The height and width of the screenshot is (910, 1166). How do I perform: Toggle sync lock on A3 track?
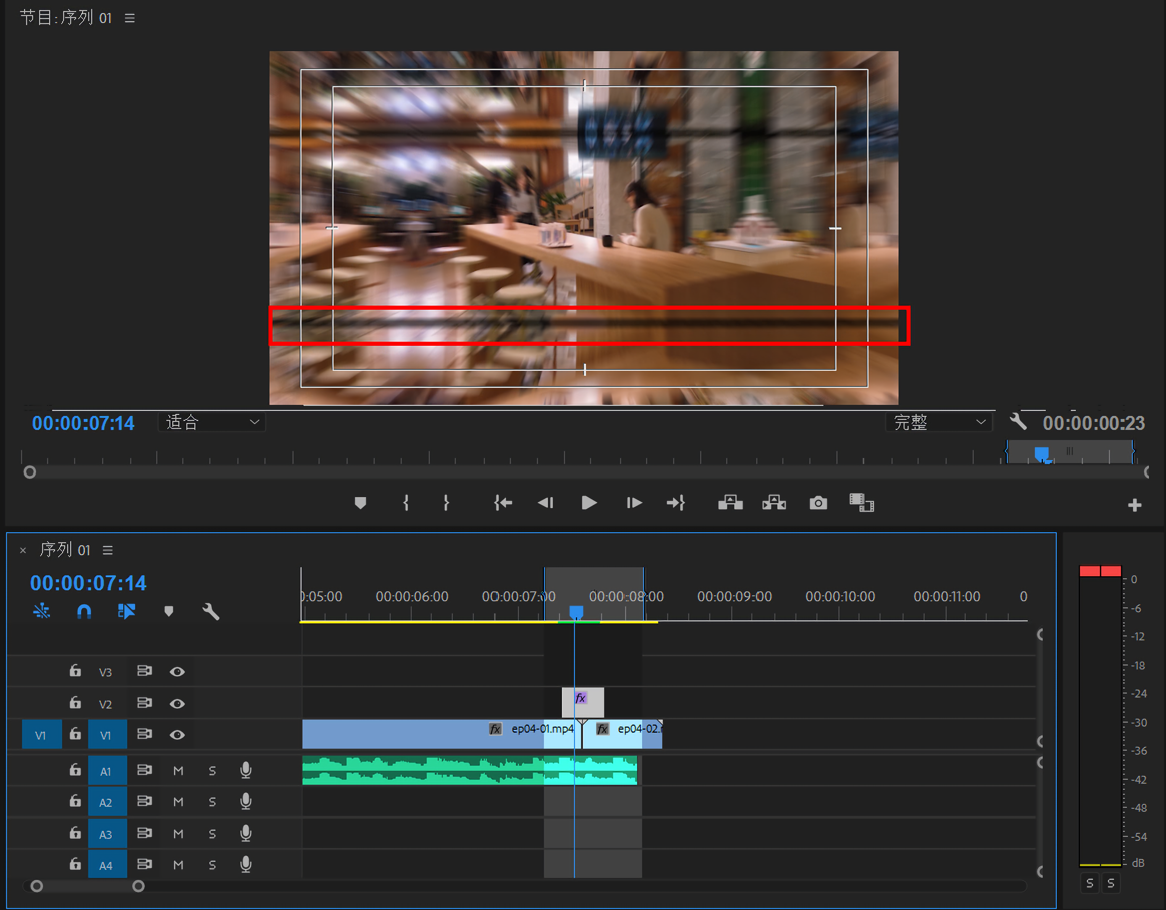point(144,832)
